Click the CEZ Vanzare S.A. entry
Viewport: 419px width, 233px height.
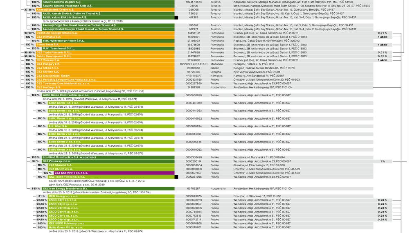point(105,60)
